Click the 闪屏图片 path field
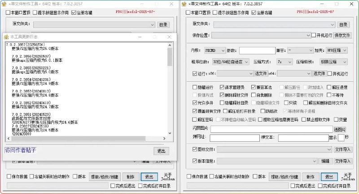The image size is (359, 194). pyautogui.click(x=271, y=129)
